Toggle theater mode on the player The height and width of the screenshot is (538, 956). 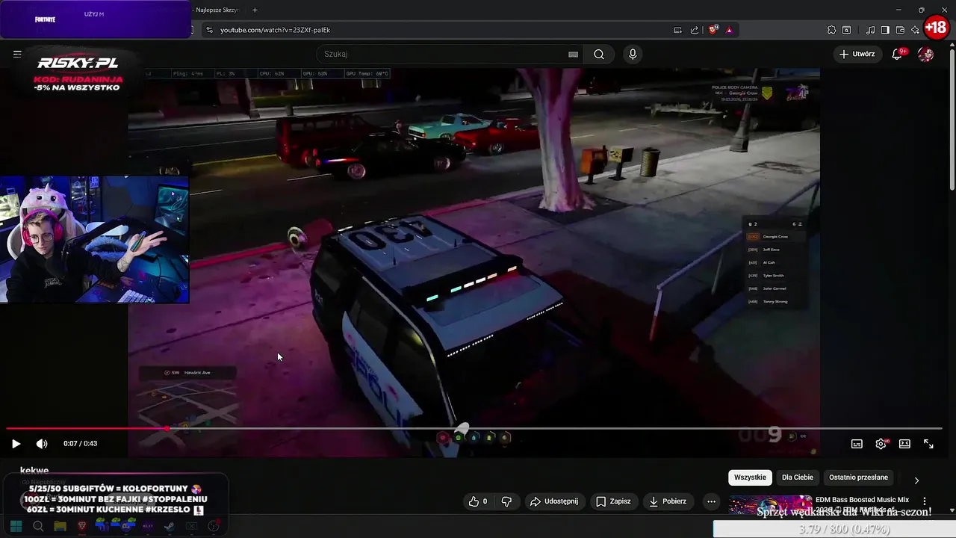(904, 444)
